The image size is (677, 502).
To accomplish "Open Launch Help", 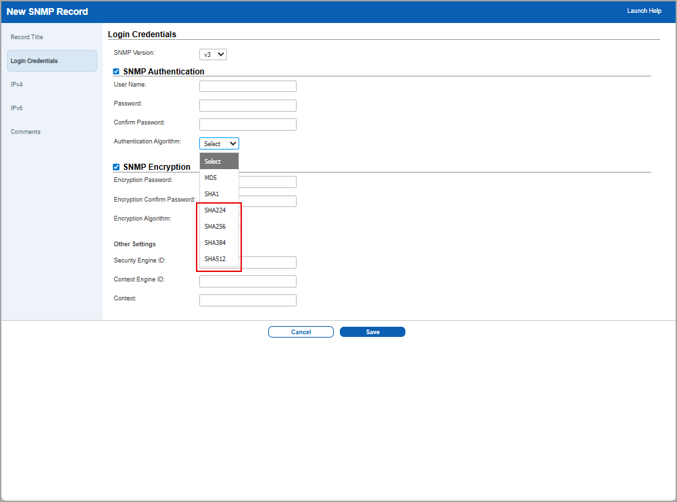I will pyautogui.click(x=644, y=11).
